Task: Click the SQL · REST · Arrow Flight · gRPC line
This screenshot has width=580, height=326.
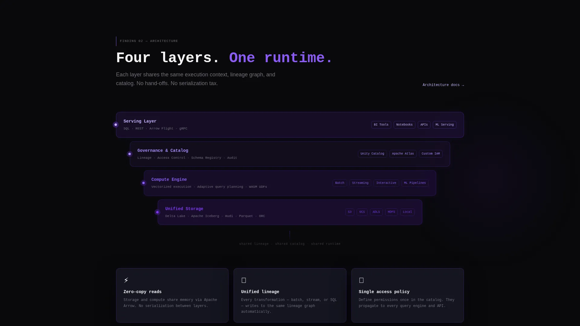Action: click(155, 129)
